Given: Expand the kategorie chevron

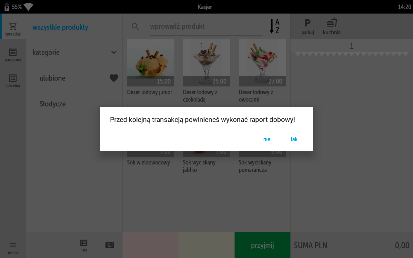Looking at the screenshot, I should coord(114,52).
